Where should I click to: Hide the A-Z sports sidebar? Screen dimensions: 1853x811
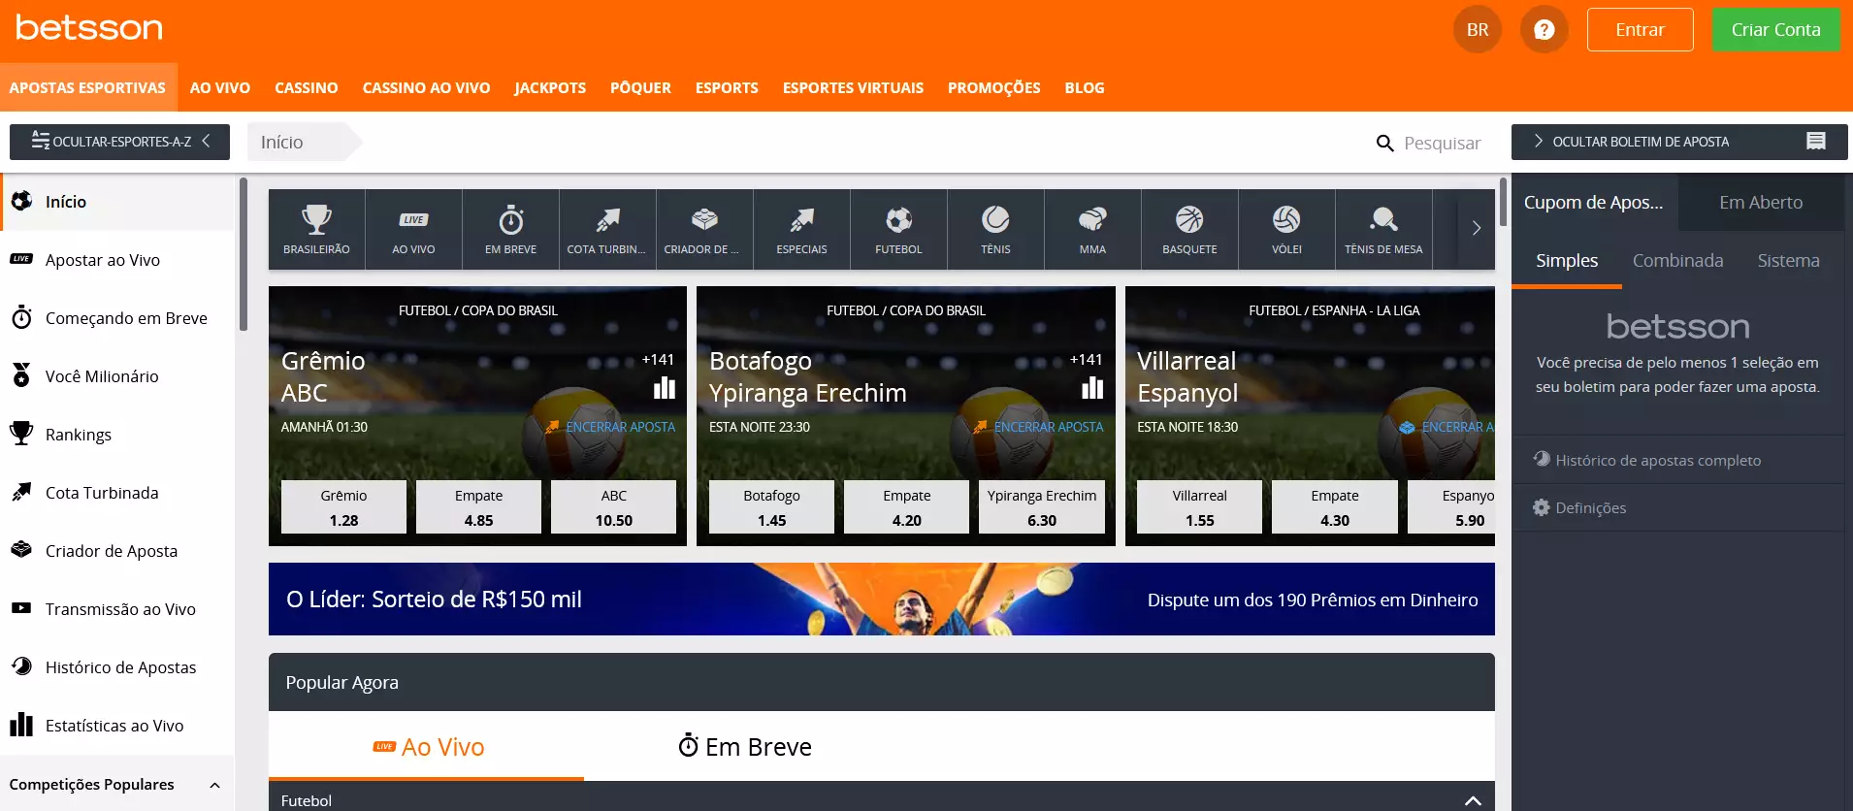pos(119,142)
